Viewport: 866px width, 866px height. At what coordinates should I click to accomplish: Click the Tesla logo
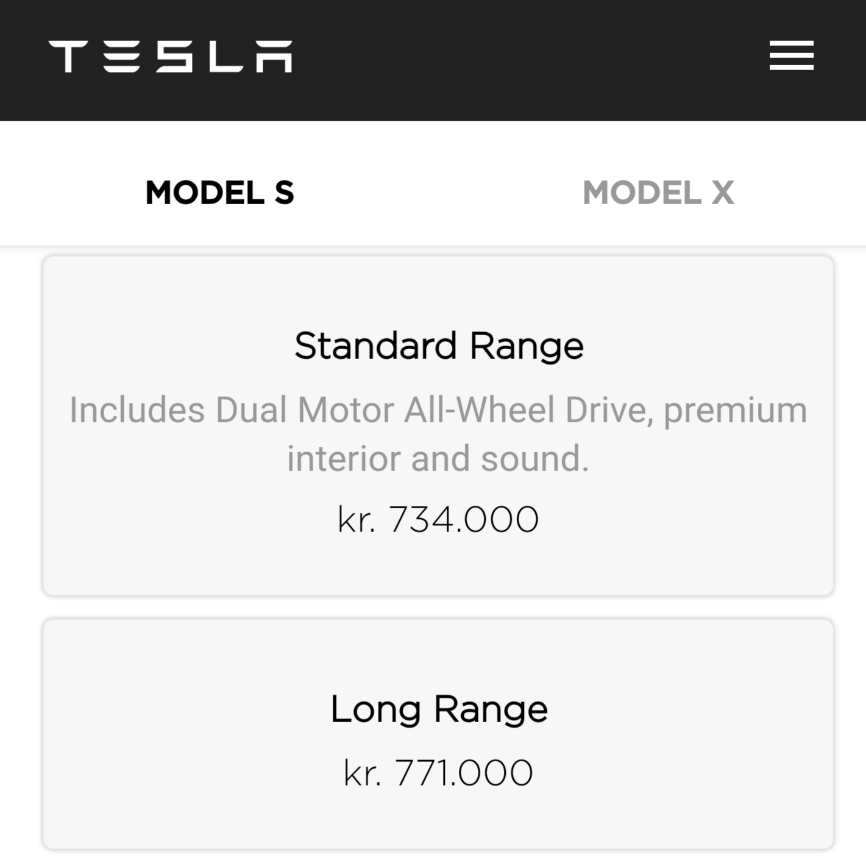click(171, 56)
